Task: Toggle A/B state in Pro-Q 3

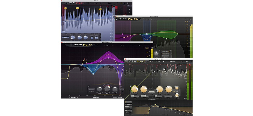Action: click(104, 45)
